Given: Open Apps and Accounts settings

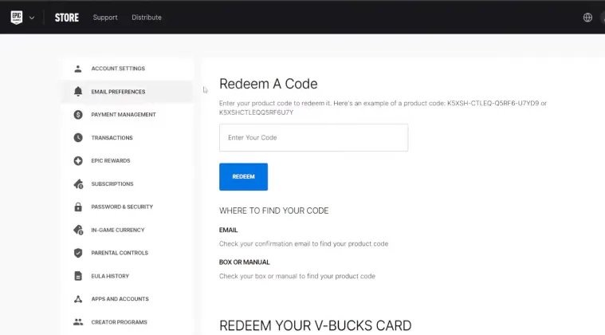Looking at the screenshot, I should (120, 299).
